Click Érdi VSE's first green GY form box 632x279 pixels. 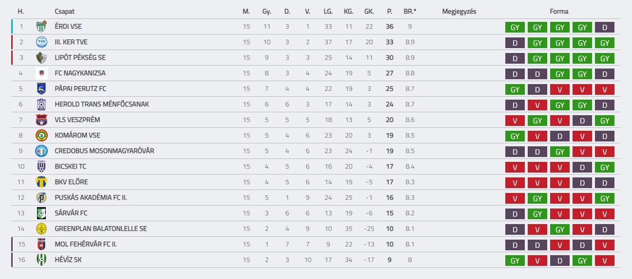tap(515, 27)
